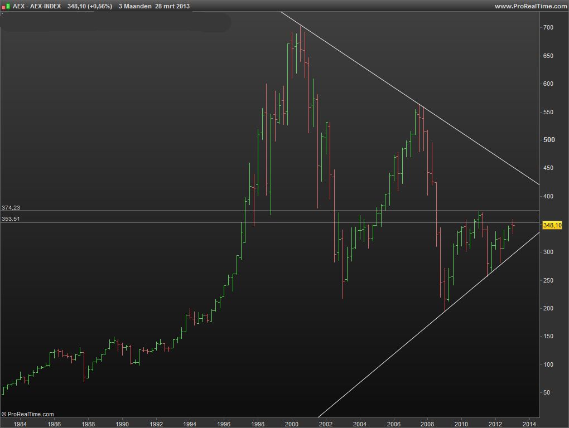Click the 600 price axis label
Viewport: 569px width, 428px height.
548,84
